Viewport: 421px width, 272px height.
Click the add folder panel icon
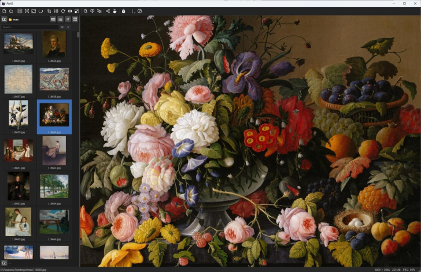[x=4, y=19]
